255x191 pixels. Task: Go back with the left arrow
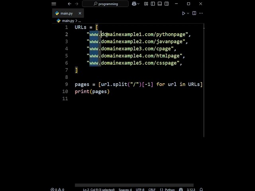click(x=70, y=4)
